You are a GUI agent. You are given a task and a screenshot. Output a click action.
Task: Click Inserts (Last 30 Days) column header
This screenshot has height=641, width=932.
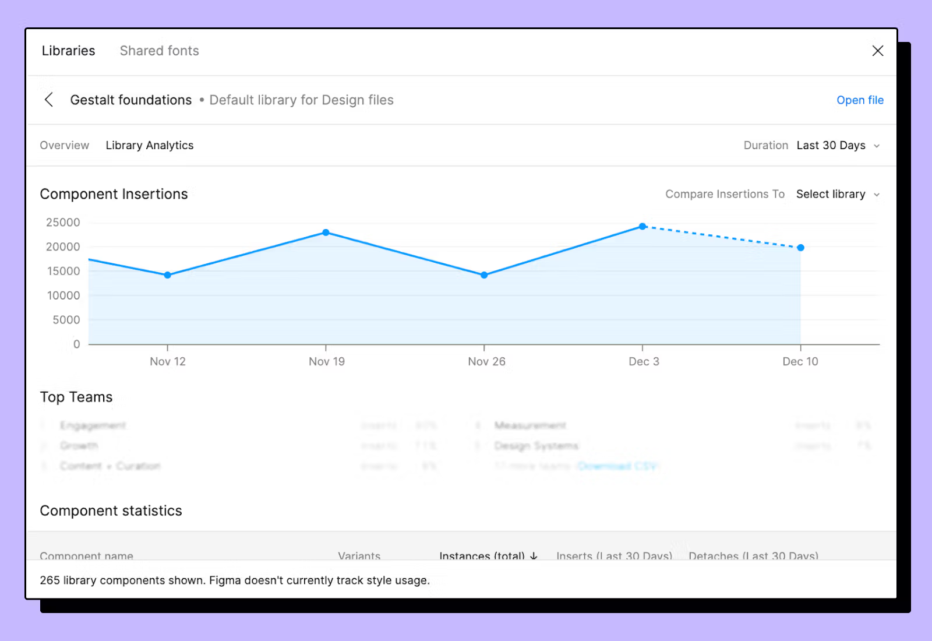pyautogui.click(x=614, y=555)
